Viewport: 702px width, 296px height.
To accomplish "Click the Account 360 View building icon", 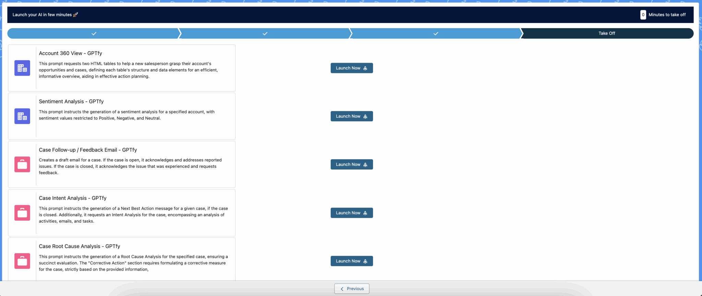I will pos(22,68).
